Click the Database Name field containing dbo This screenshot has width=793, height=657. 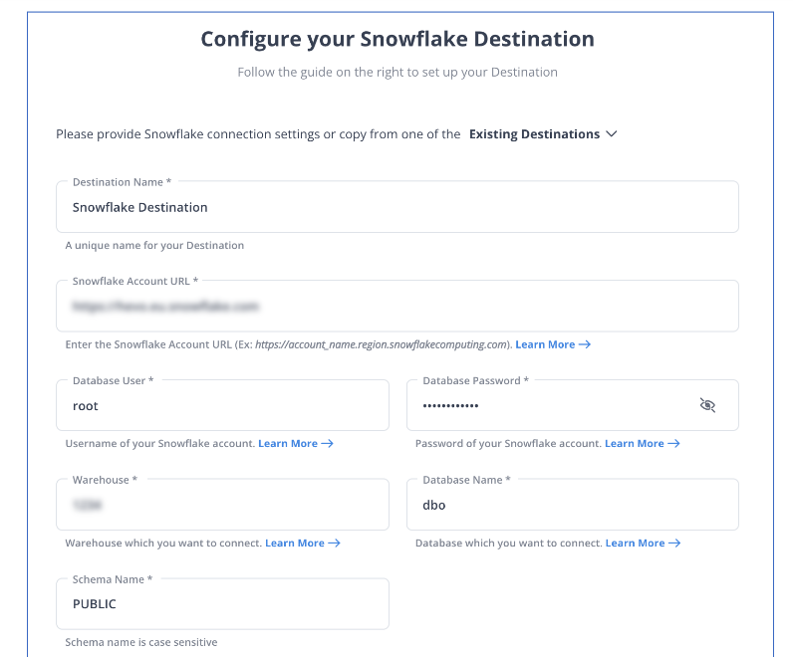click(x=573, y=505)
